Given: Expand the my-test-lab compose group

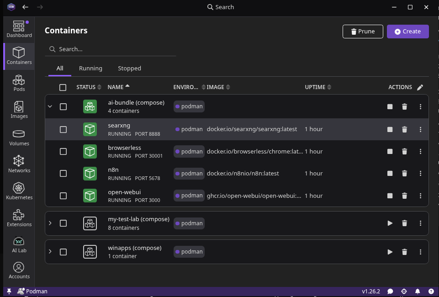Looking at the screenshot, I should coord(50,223).
